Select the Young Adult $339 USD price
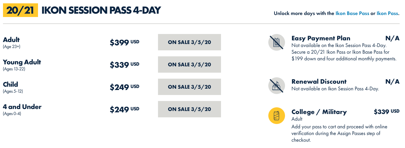The image size is (405, 148). (x=124, y=65)
